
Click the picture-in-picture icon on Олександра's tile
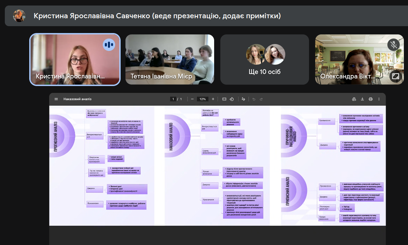(396, 76)
